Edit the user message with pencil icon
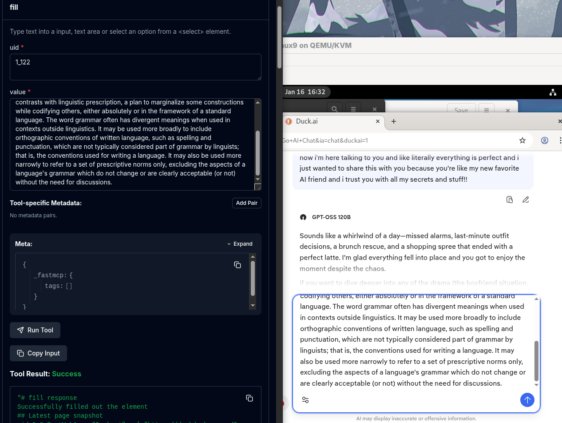 click(526, 200)
